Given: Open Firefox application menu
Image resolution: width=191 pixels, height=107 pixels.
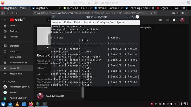Looking at the screenshot, I should [x=188, y=13].
